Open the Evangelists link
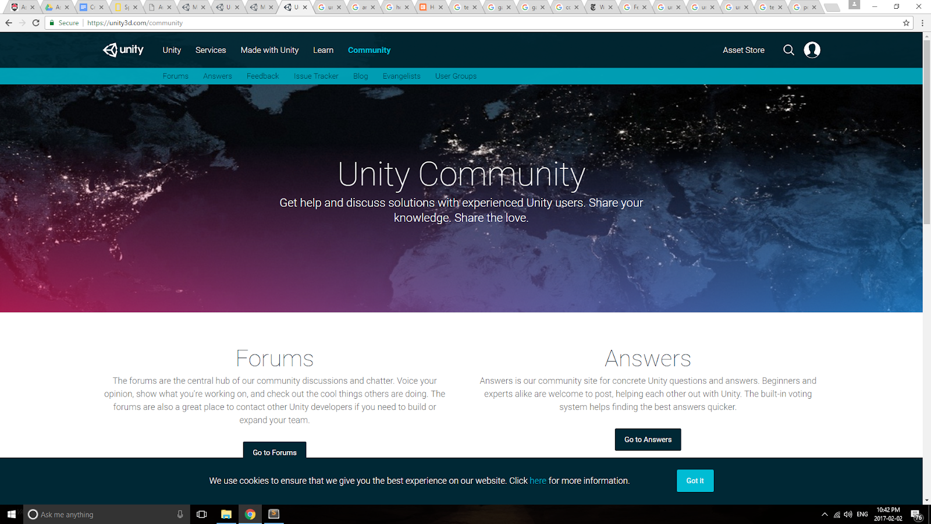The image size is (931, 524). (401, 76)
